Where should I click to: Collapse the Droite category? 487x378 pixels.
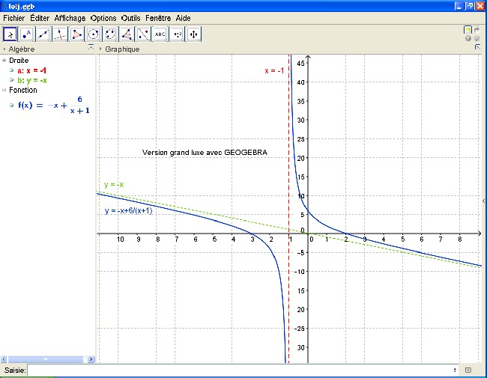pyautogui.click(x=4, y=60)
